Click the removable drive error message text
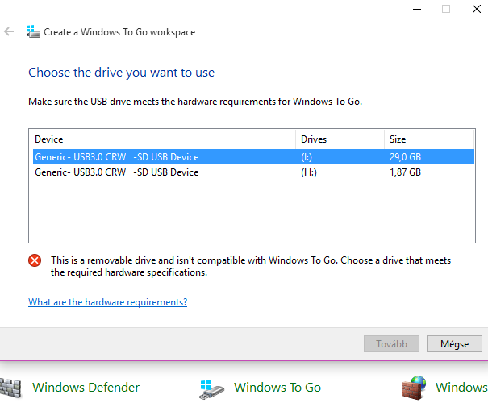The height and width of the screenshot is (403, 488). pyautogui.click(x=251, y=266)
